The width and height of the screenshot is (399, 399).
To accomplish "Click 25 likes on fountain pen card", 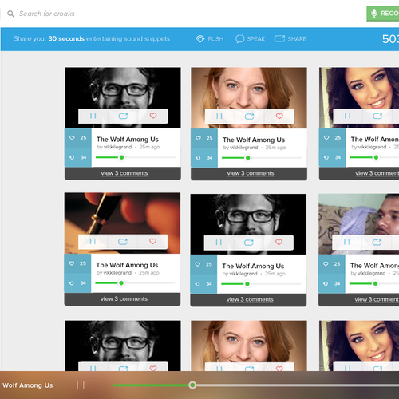I will [x=77, y=263].
